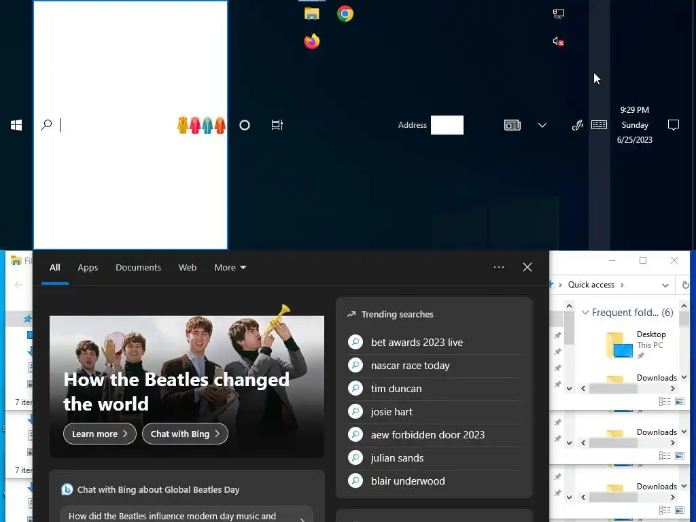Viewport: 696px width, 522px height.
Task: Open News and interests taskbar widget
Action: (x=512, y=125)
